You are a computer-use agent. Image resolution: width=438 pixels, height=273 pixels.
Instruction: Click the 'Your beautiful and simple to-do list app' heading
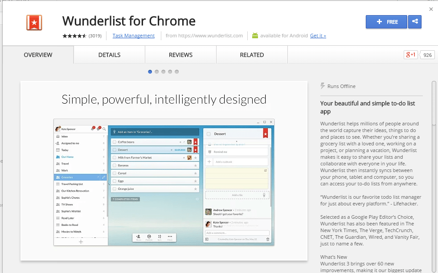point(368,107)
